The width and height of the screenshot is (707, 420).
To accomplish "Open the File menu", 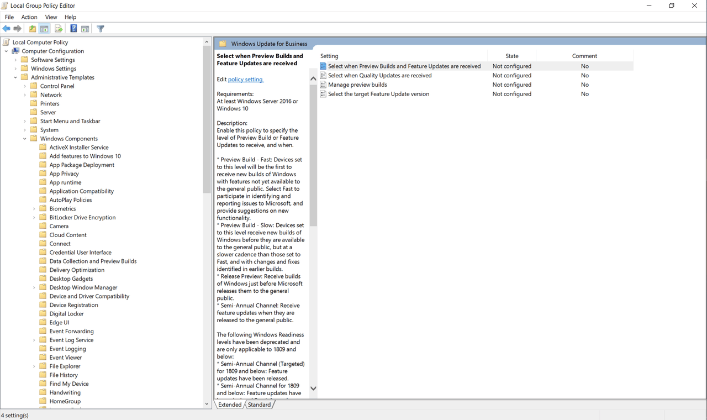I will (x=9, y=17).
